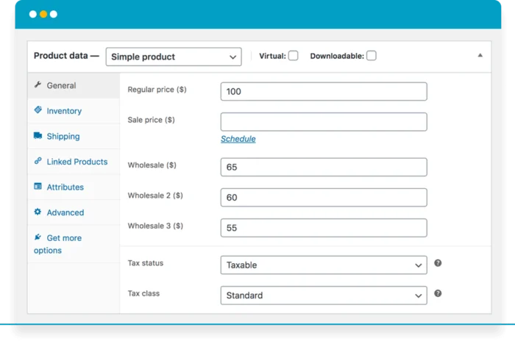The height and width of the screenshot is (341, 515).
Task: Click the Attributes table icon
Action: (38, 187)
